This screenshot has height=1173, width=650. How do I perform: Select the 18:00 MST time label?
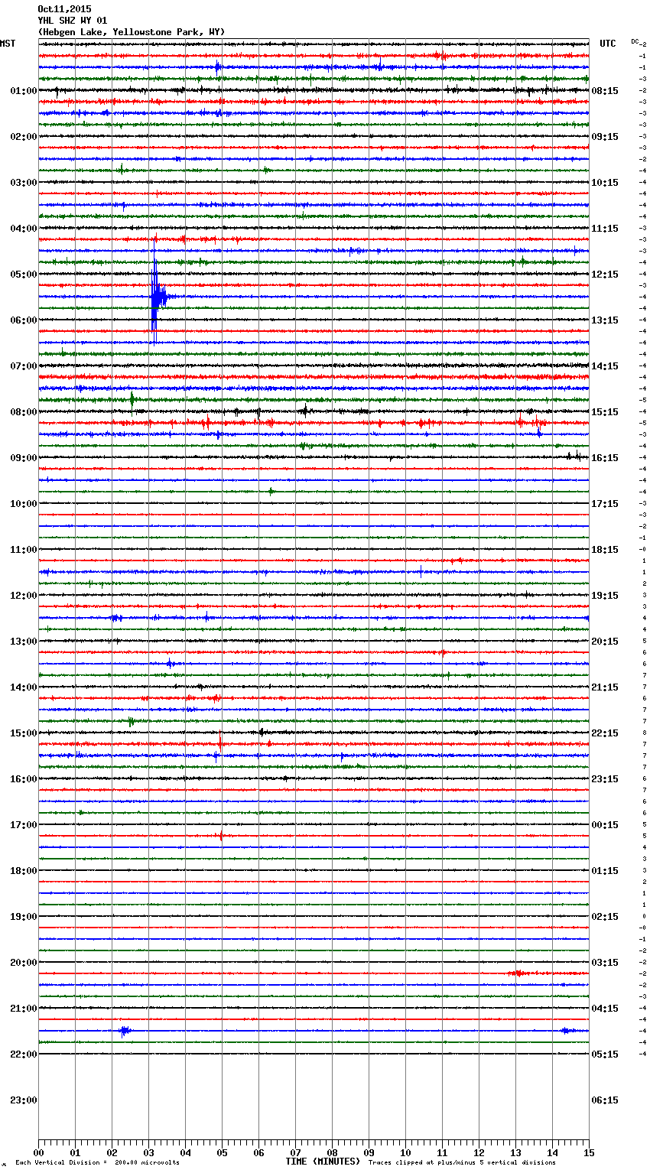[24, 871]
